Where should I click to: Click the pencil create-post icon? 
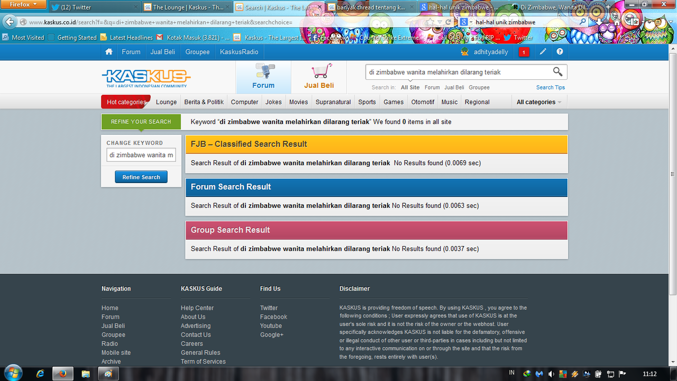tap(543, 52)
